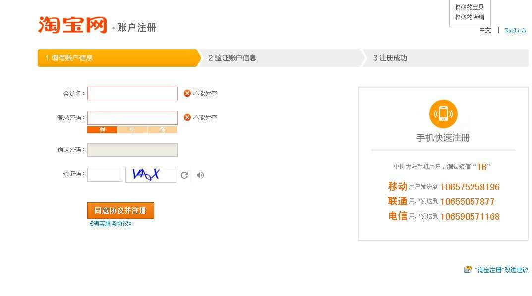This screenshot has height=296, width=532.
Task: Refresh the captcha image
Action: point(184,175)
